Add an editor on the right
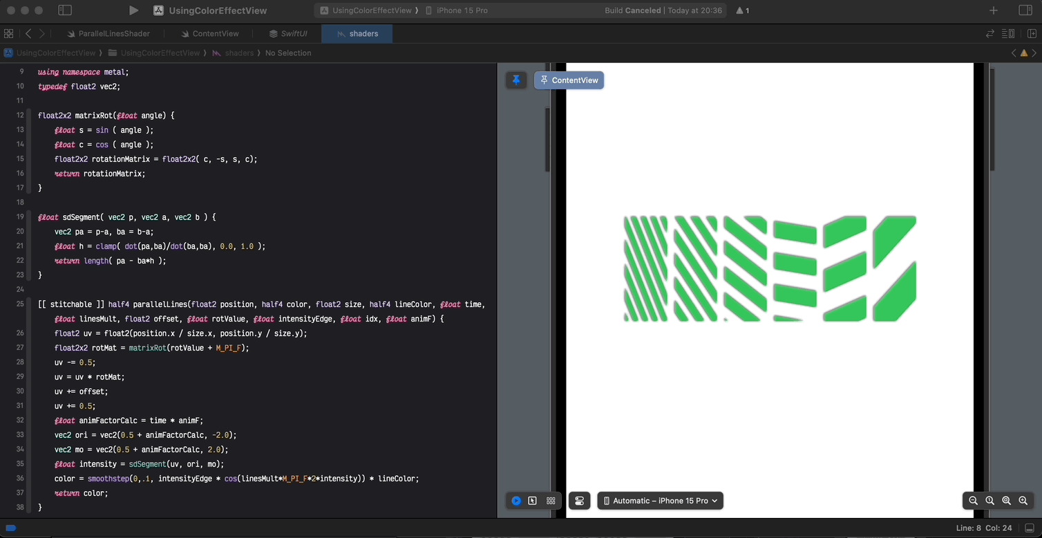The image size is (1042, 538). (x=1032, y=33)
